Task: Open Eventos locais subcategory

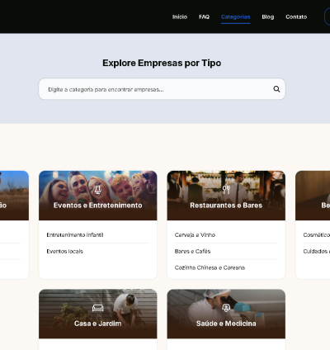Action: pos(64,251)
